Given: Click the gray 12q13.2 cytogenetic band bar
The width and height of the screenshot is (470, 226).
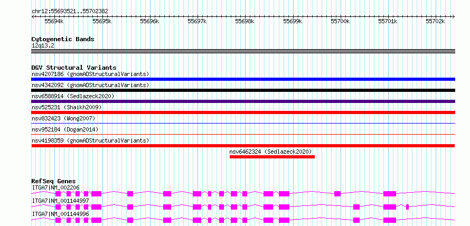Looking at the screenshot, I should coord(243,51).
